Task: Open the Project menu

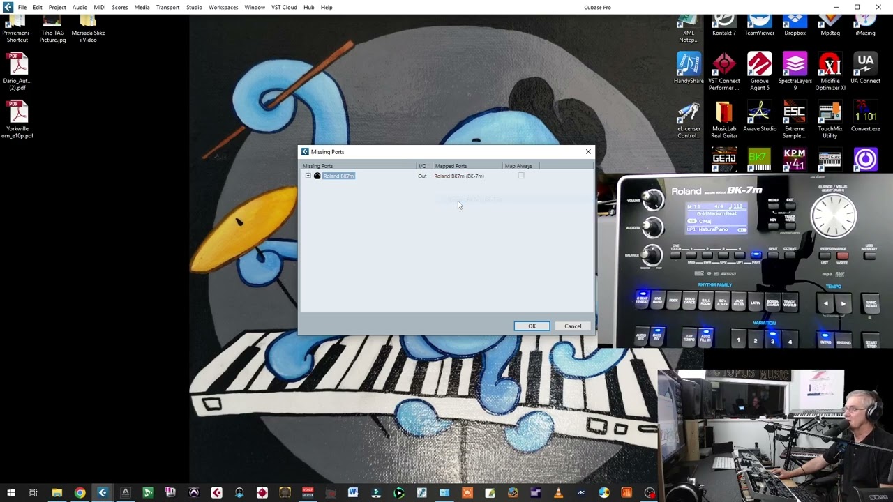Action: [57, 7]
